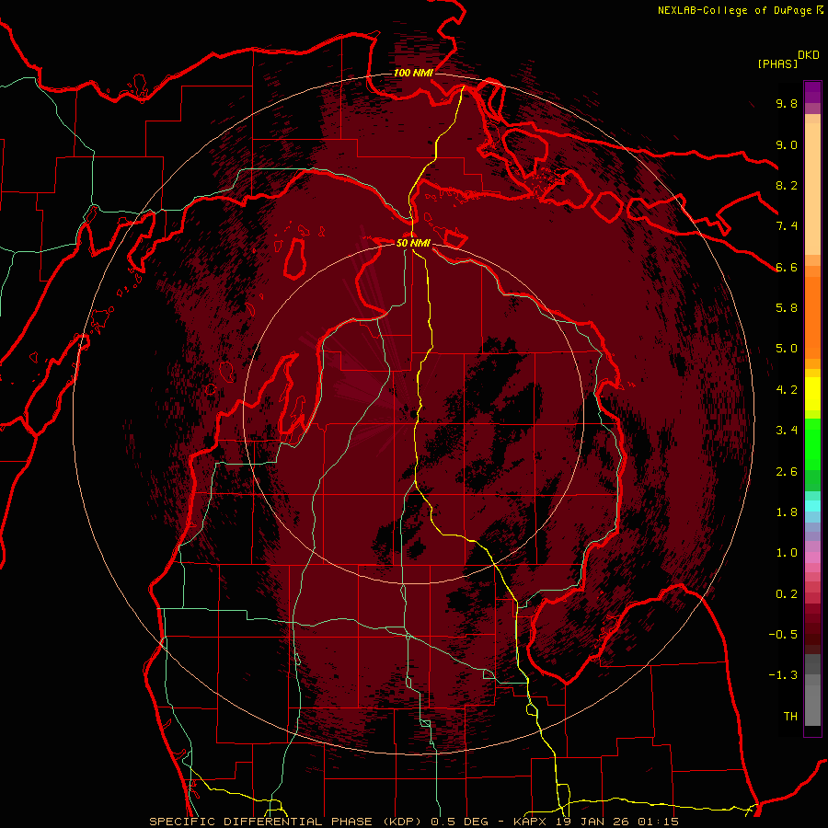This screenshot has height=828, width=828.
Task: Click the 50 NMI range ring label
Action: pos(413,243)
